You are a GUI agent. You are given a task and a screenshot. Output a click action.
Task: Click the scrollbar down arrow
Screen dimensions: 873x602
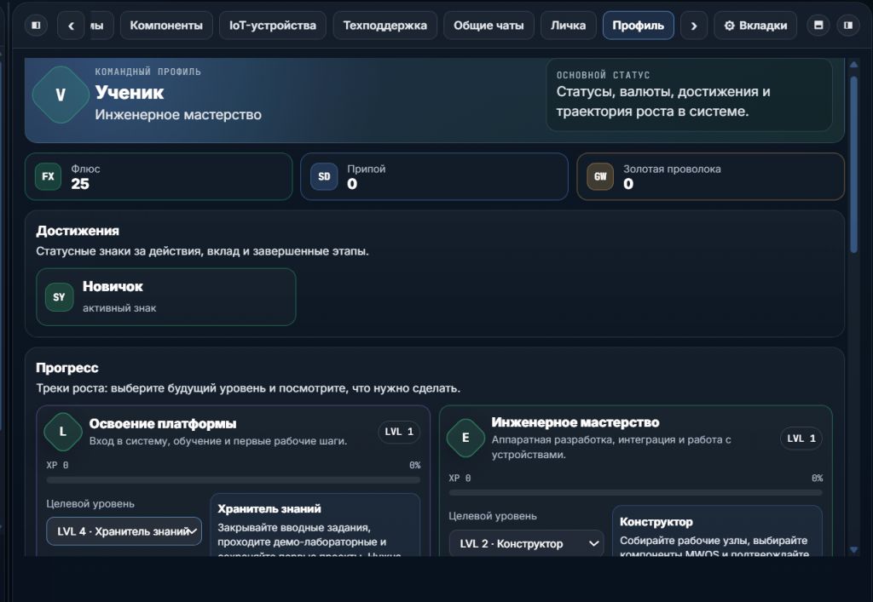(x=853, y=549)
